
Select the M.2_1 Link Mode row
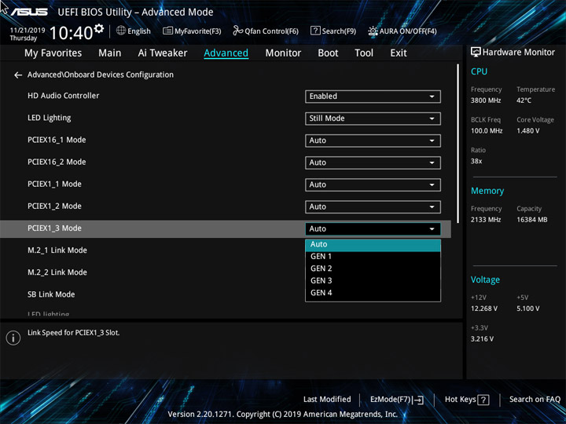click(x=226, y=250)
